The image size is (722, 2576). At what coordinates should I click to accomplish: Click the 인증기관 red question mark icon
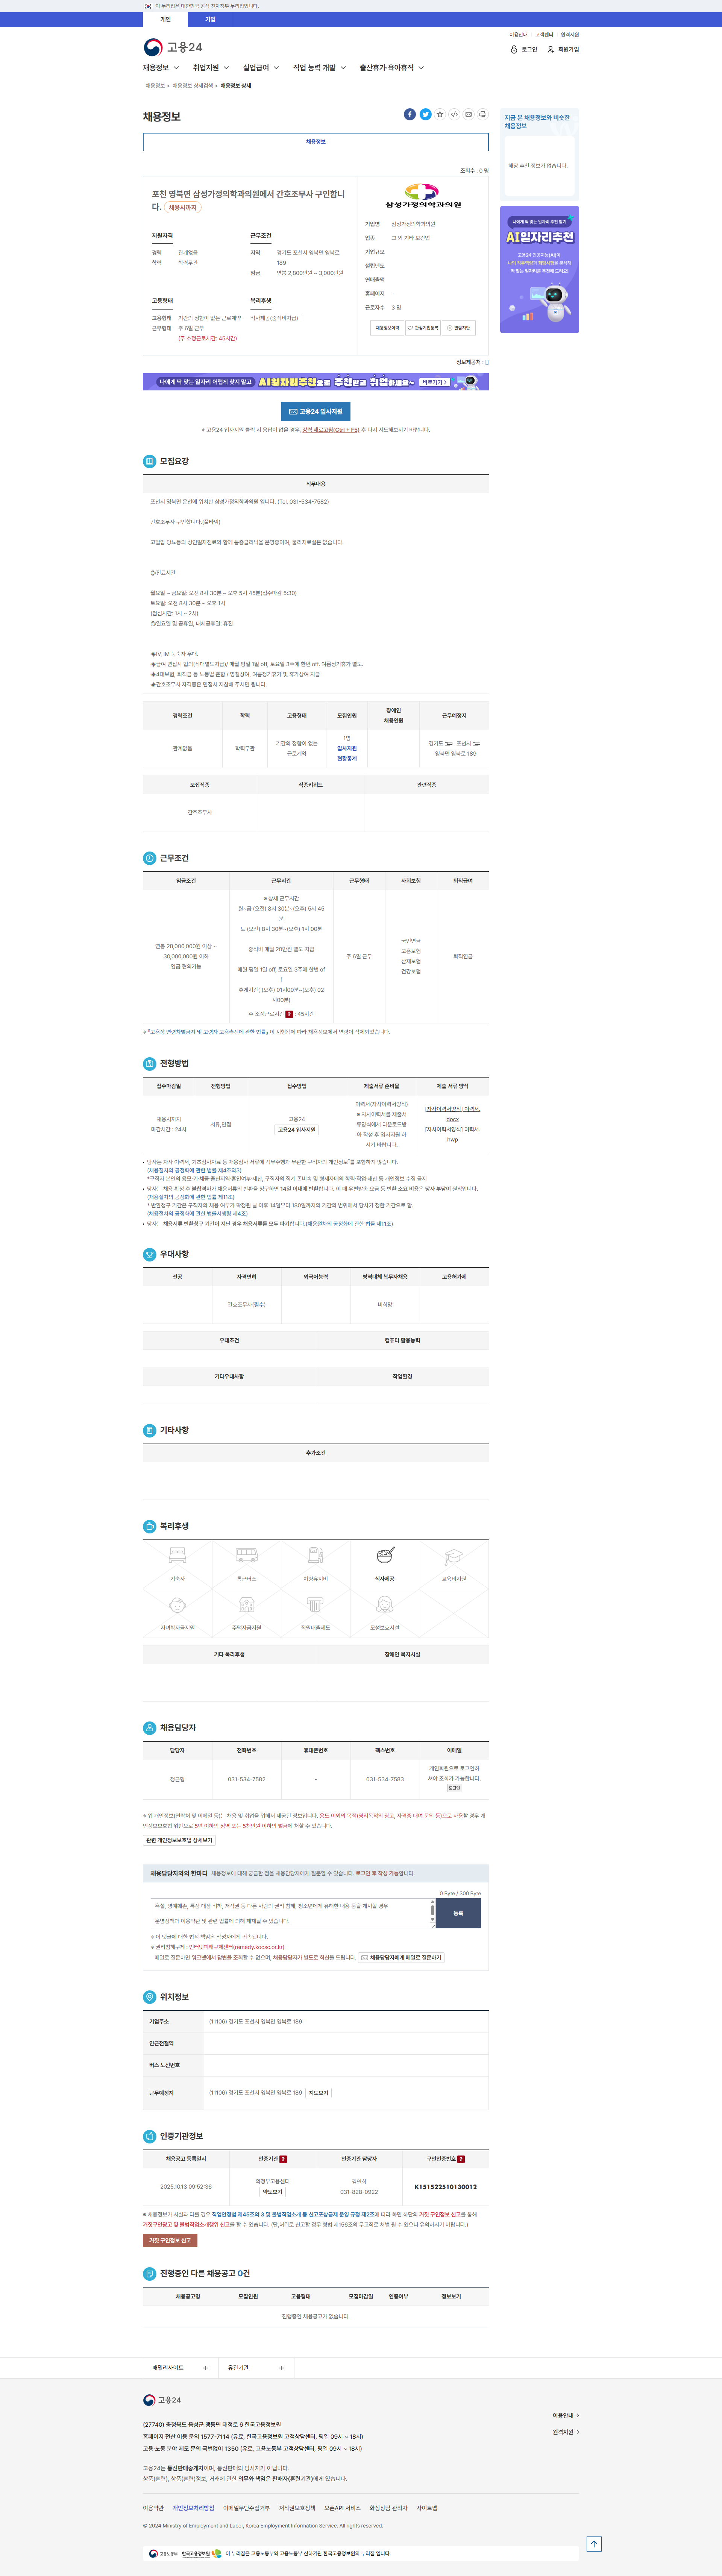click(283, 2159)
